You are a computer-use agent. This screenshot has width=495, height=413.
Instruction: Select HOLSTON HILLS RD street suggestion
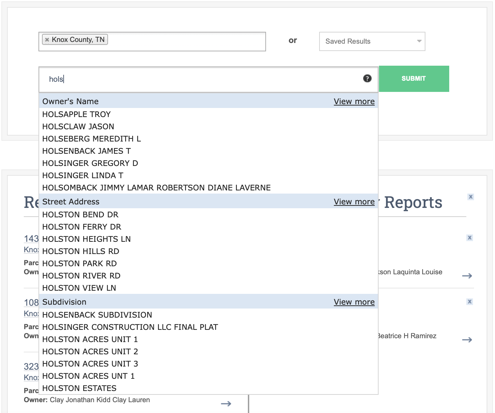tap(81, 252)
